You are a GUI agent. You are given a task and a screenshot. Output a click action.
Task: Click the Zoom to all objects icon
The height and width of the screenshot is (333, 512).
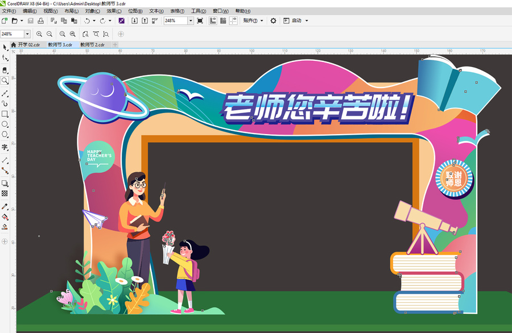tap(72, 34)
